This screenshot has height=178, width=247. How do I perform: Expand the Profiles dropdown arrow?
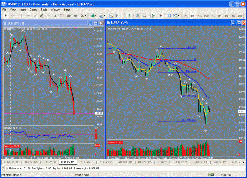coord(104,16)
